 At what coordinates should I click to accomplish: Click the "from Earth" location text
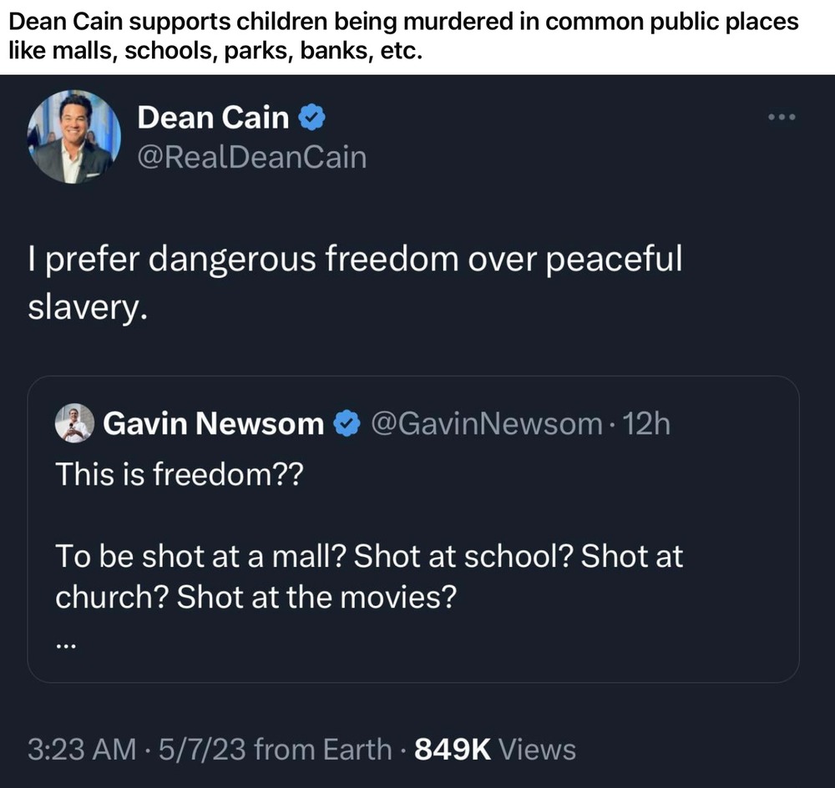coord(322,749)
